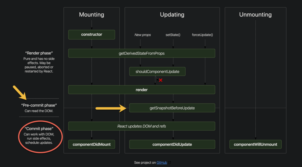Click the 'See project on' text

pos(145,163)
